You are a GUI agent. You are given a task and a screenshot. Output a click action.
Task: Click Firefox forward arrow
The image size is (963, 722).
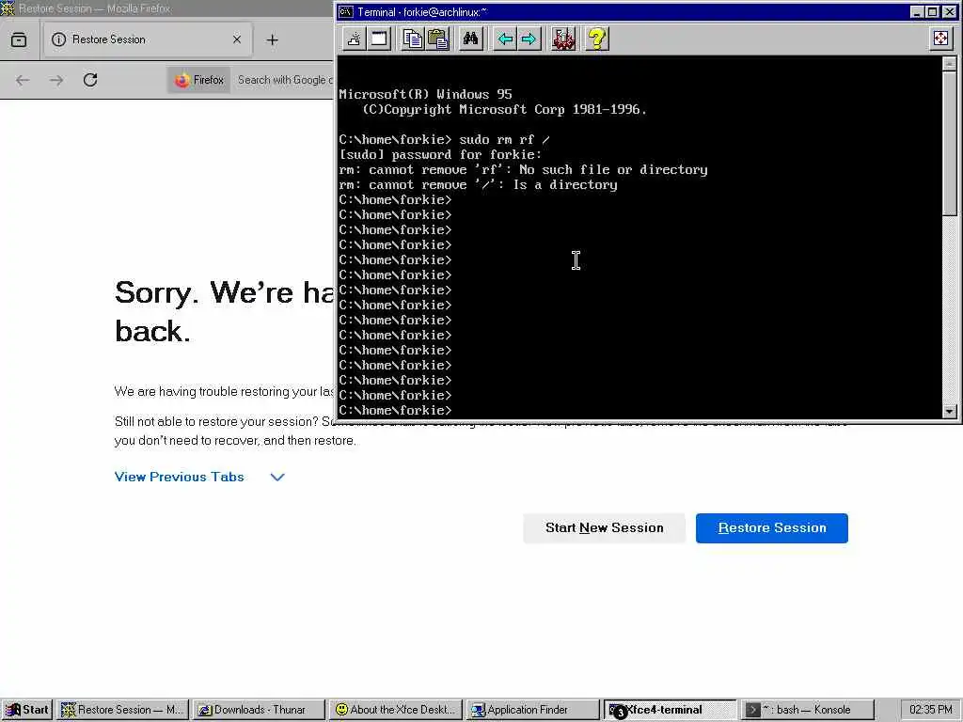coord(56,80)
